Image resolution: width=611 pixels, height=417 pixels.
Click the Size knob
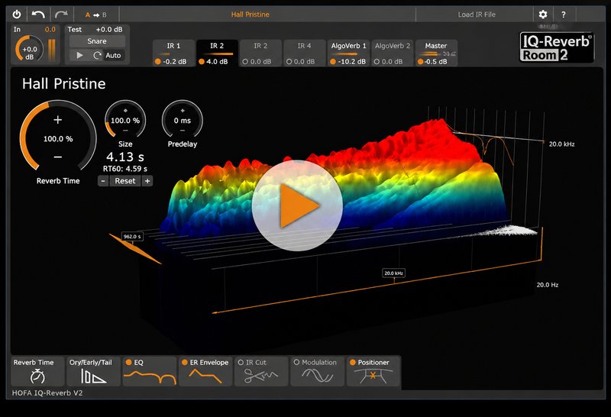point(125,121)
